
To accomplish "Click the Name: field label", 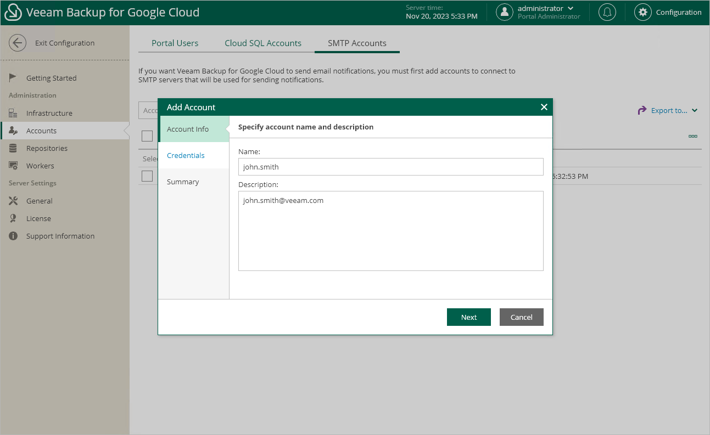I will pos(249,151).
